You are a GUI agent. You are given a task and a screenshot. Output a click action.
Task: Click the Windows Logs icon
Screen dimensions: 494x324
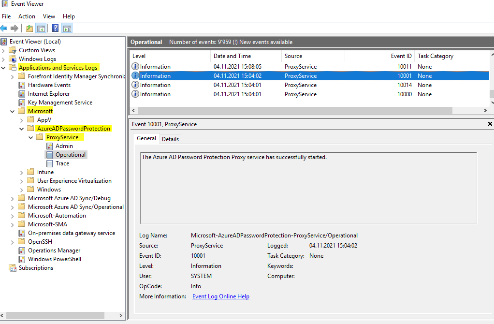point(13,59)
